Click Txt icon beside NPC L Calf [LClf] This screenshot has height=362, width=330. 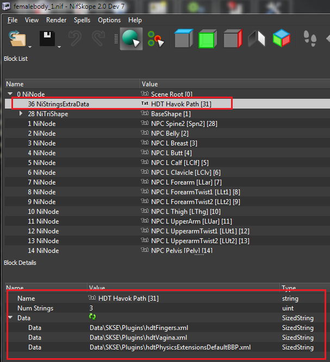(145, 162)
